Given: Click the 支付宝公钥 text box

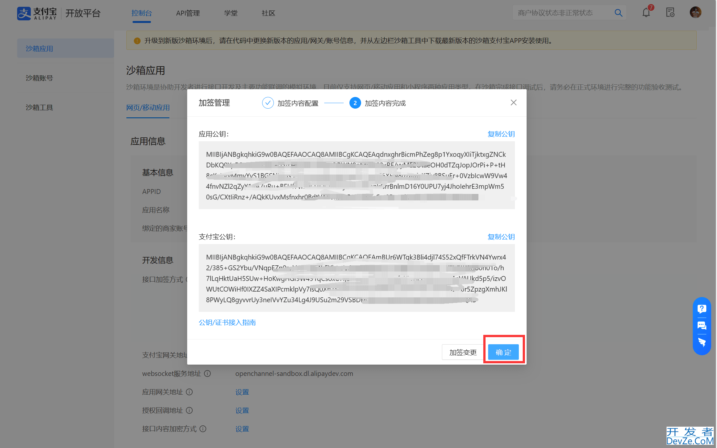Looking at the screenshot, I should point(357,278).
